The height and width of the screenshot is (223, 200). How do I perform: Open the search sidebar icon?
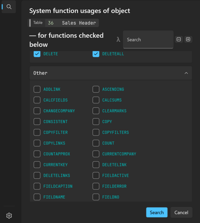tap(9, 7)
